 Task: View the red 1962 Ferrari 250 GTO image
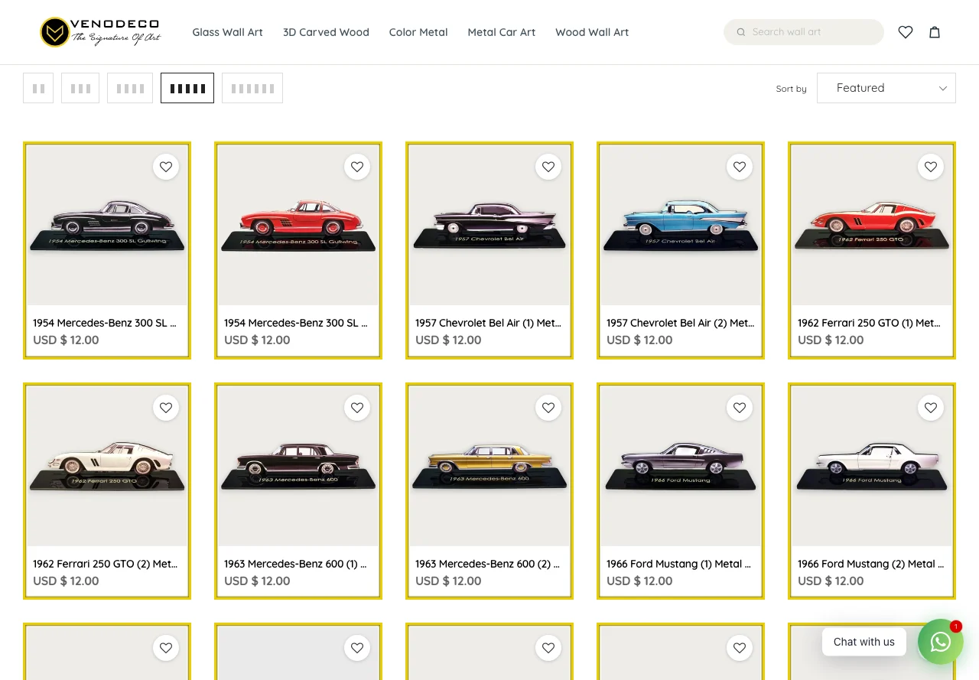[872, 226]
